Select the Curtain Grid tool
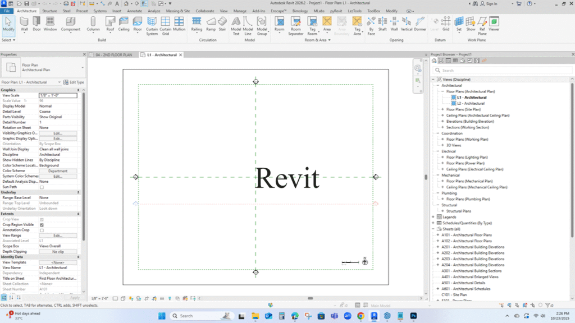The width and height of the screenshot is (575, 323). click(x=166, y=24)
